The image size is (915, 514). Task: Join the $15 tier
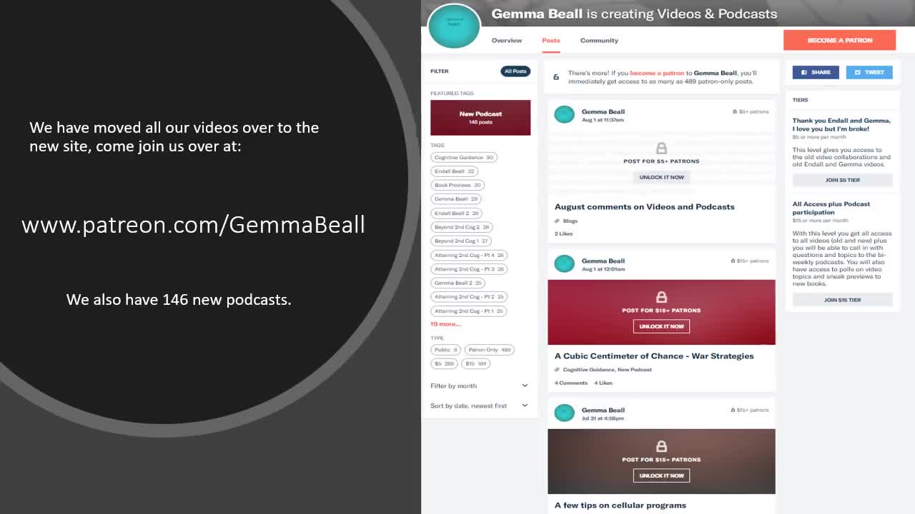[x=842, y=300]
